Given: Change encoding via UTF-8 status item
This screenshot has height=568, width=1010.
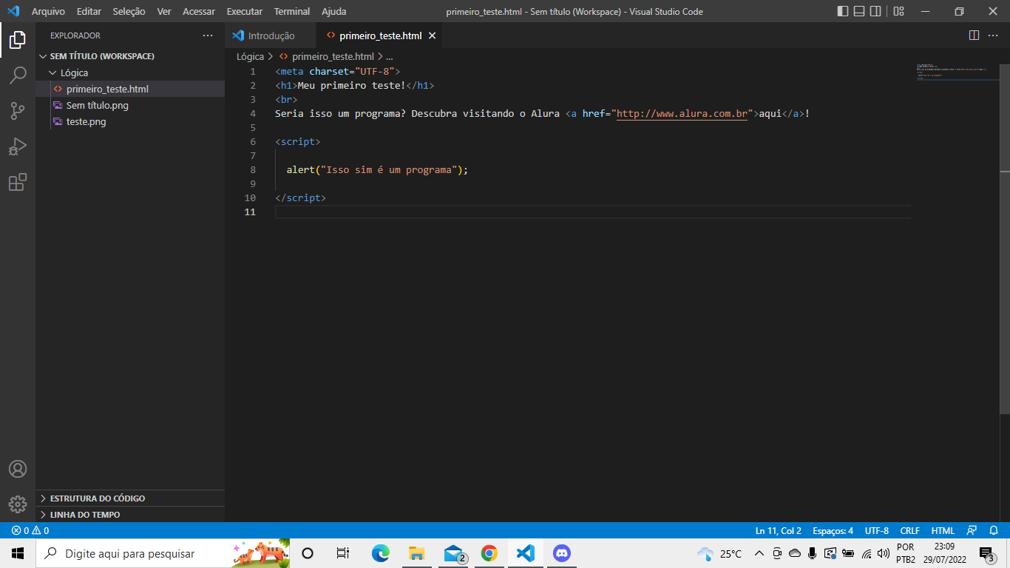Looking at the screenshot, I should pos(877,530).
